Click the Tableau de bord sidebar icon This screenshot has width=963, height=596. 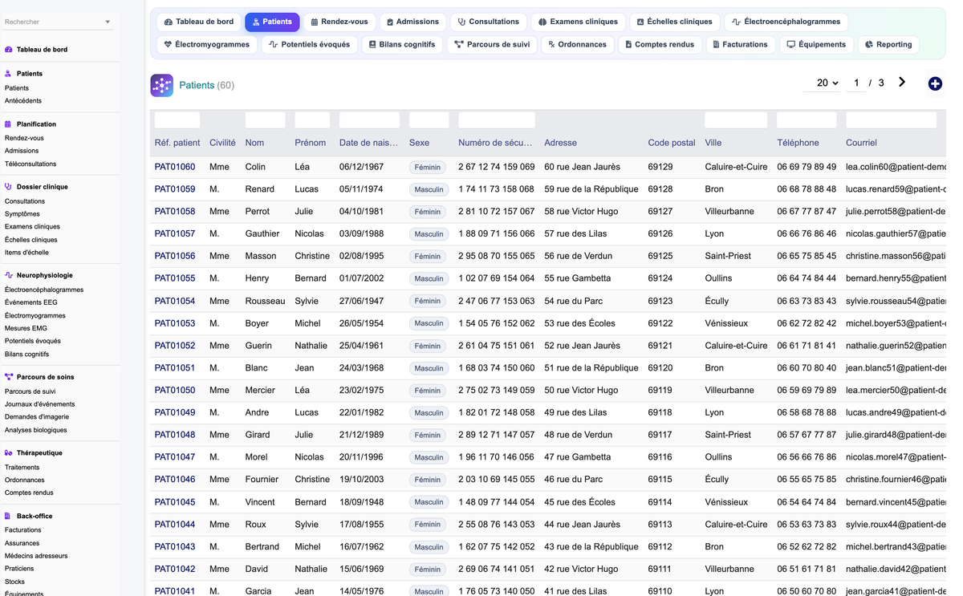click(x=9, y=50)
